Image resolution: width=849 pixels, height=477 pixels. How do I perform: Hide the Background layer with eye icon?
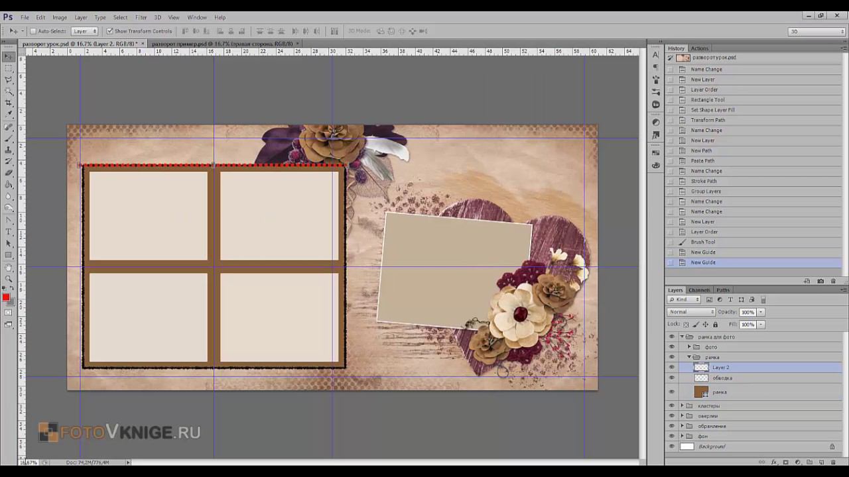coord(671,447)
